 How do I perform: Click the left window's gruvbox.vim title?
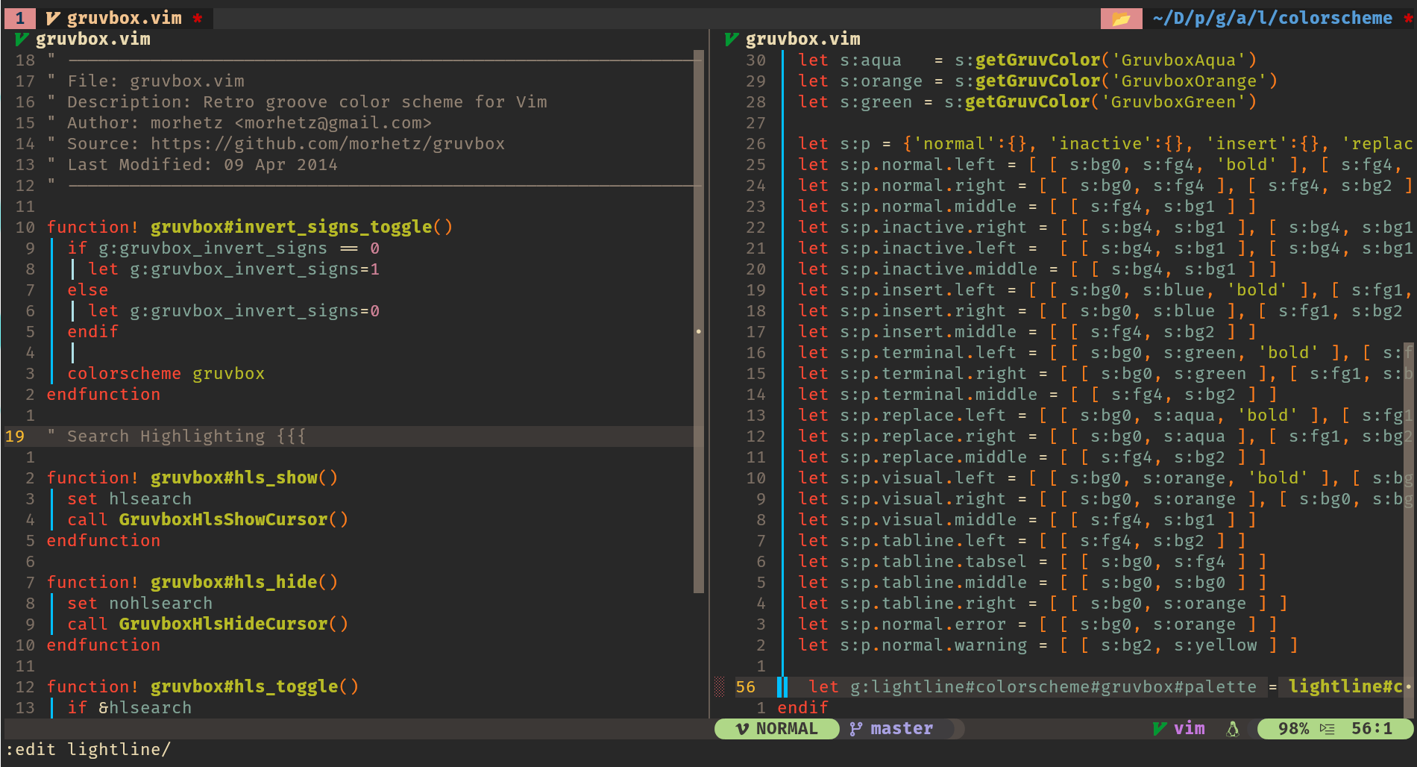coord(93,39)
